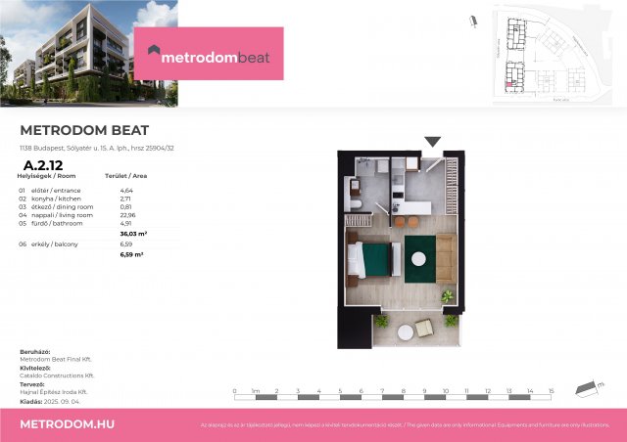
Task: Click the balcony total 6,59 m²
Action: (x=131, y=254)
